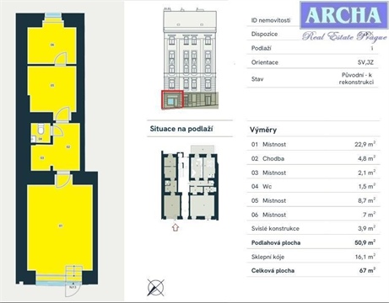
Task: Click the red entrance arrow icon
Action: pyautogui.click(x=176, y=227)
